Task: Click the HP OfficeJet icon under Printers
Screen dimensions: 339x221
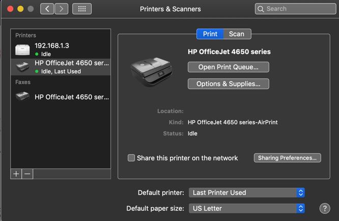Action: click(x=22, y=67)
